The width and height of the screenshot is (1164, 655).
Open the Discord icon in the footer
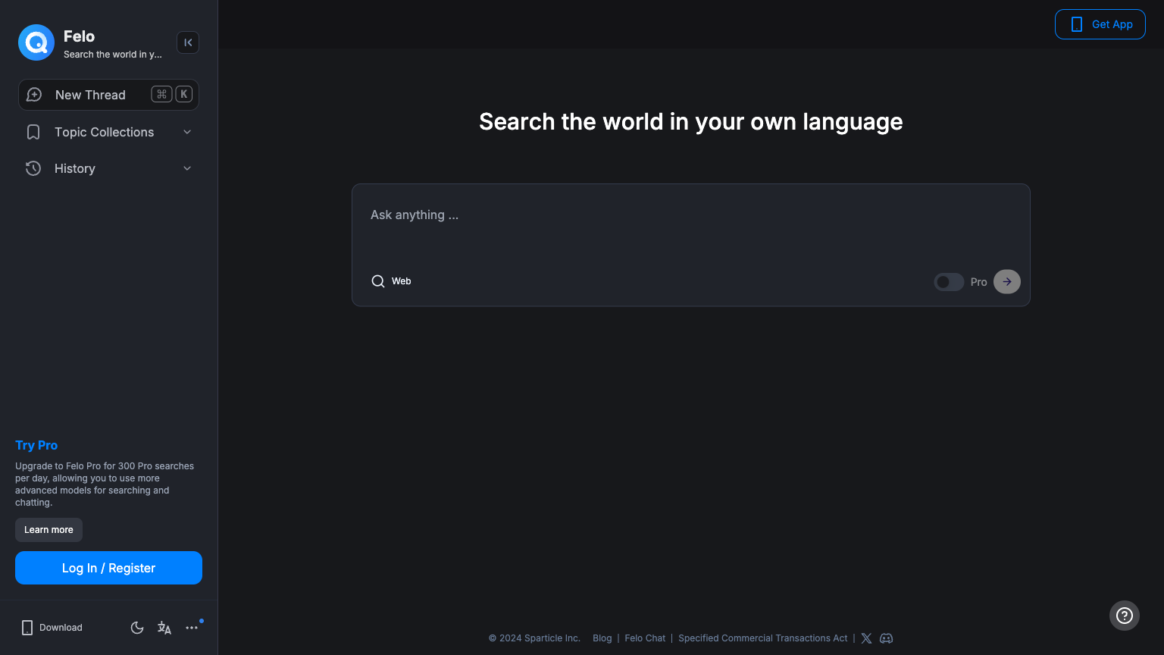point(886,638)
